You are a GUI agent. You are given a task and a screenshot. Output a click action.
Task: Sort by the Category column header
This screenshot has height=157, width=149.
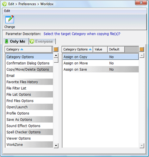(x=28, y=49)
